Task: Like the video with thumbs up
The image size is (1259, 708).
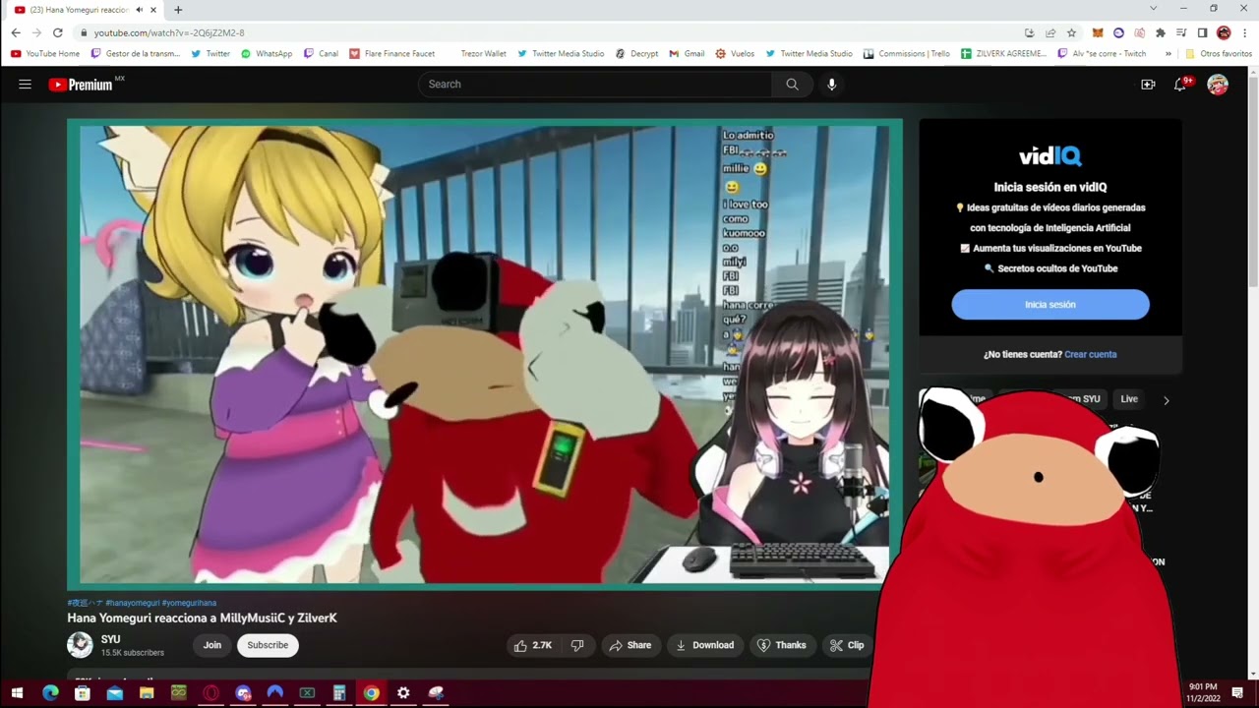Action: 533,645
